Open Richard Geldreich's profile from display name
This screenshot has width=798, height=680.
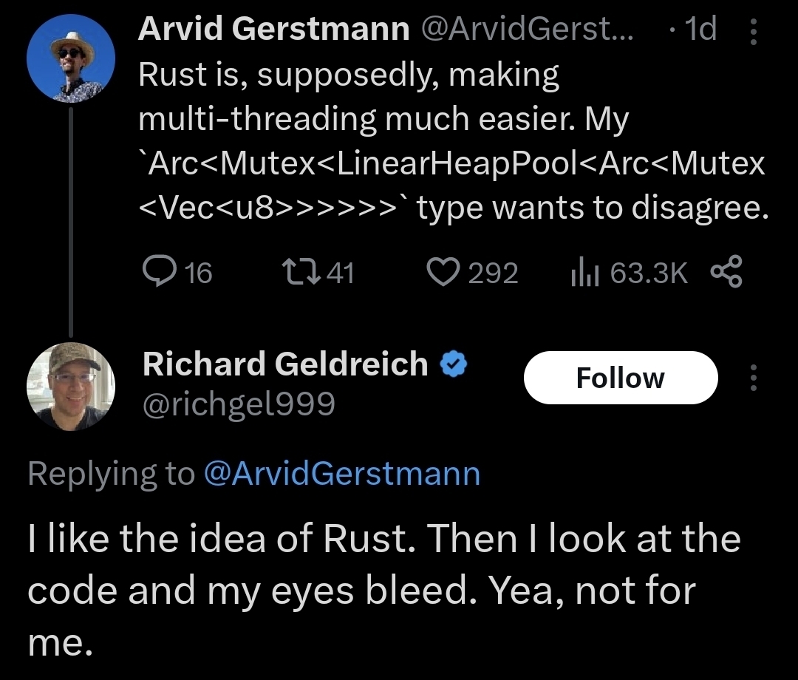pyautogui.click(x=285, y=364)
